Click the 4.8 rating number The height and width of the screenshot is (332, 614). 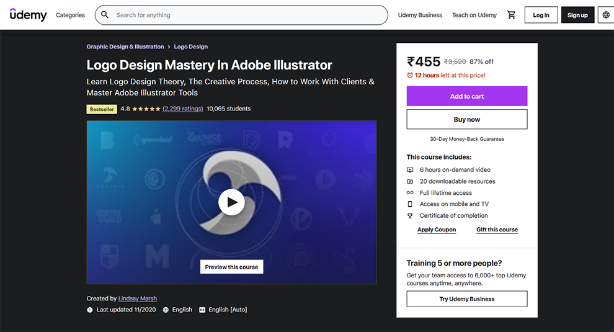pos(125,109)
